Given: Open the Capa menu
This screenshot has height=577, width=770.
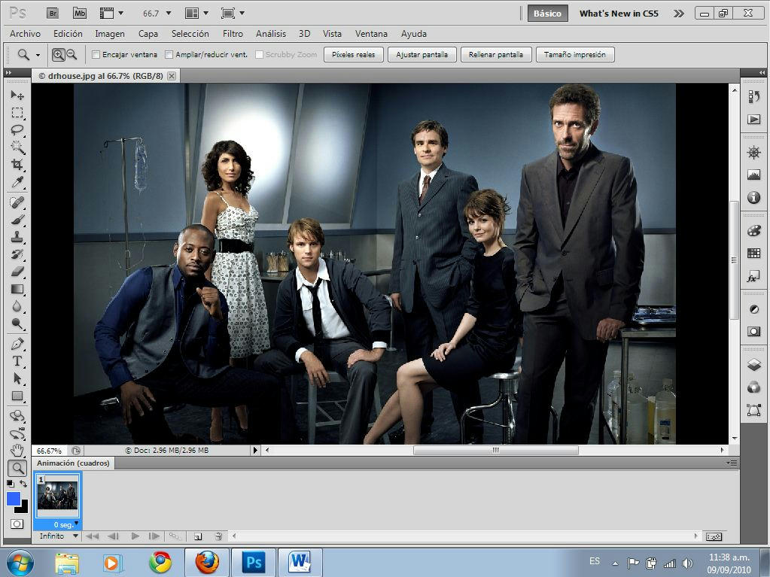Looking at the screenshot, I should coord(148,34).
